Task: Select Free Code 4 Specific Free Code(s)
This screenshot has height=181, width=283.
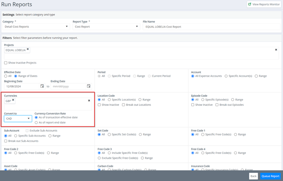Action: tap(203, 153)
